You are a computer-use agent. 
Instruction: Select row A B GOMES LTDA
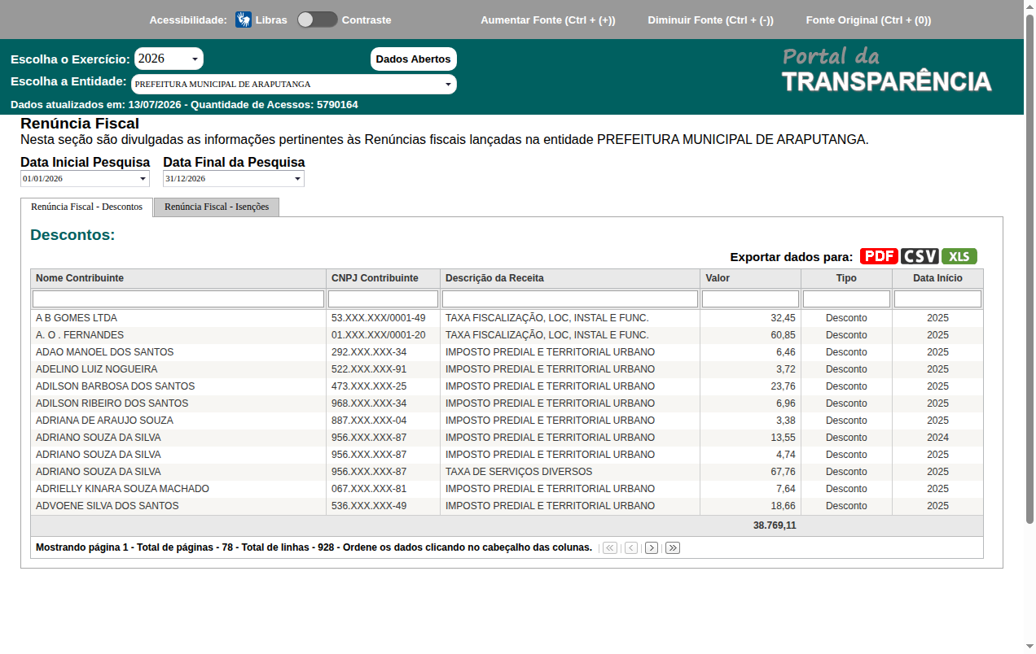[507, 318]
